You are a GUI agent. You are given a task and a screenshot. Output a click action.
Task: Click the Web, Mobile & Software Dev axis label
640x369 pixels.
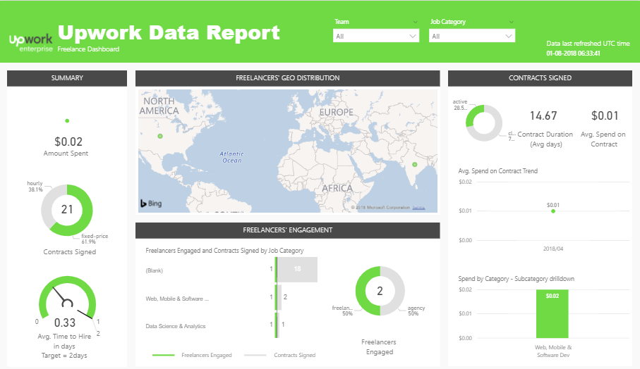tap(553, 351)
